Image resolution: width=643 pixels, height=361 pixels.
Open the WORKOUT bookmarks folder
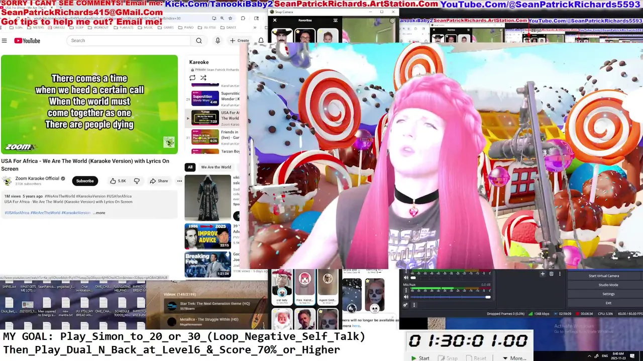(99, 28)
